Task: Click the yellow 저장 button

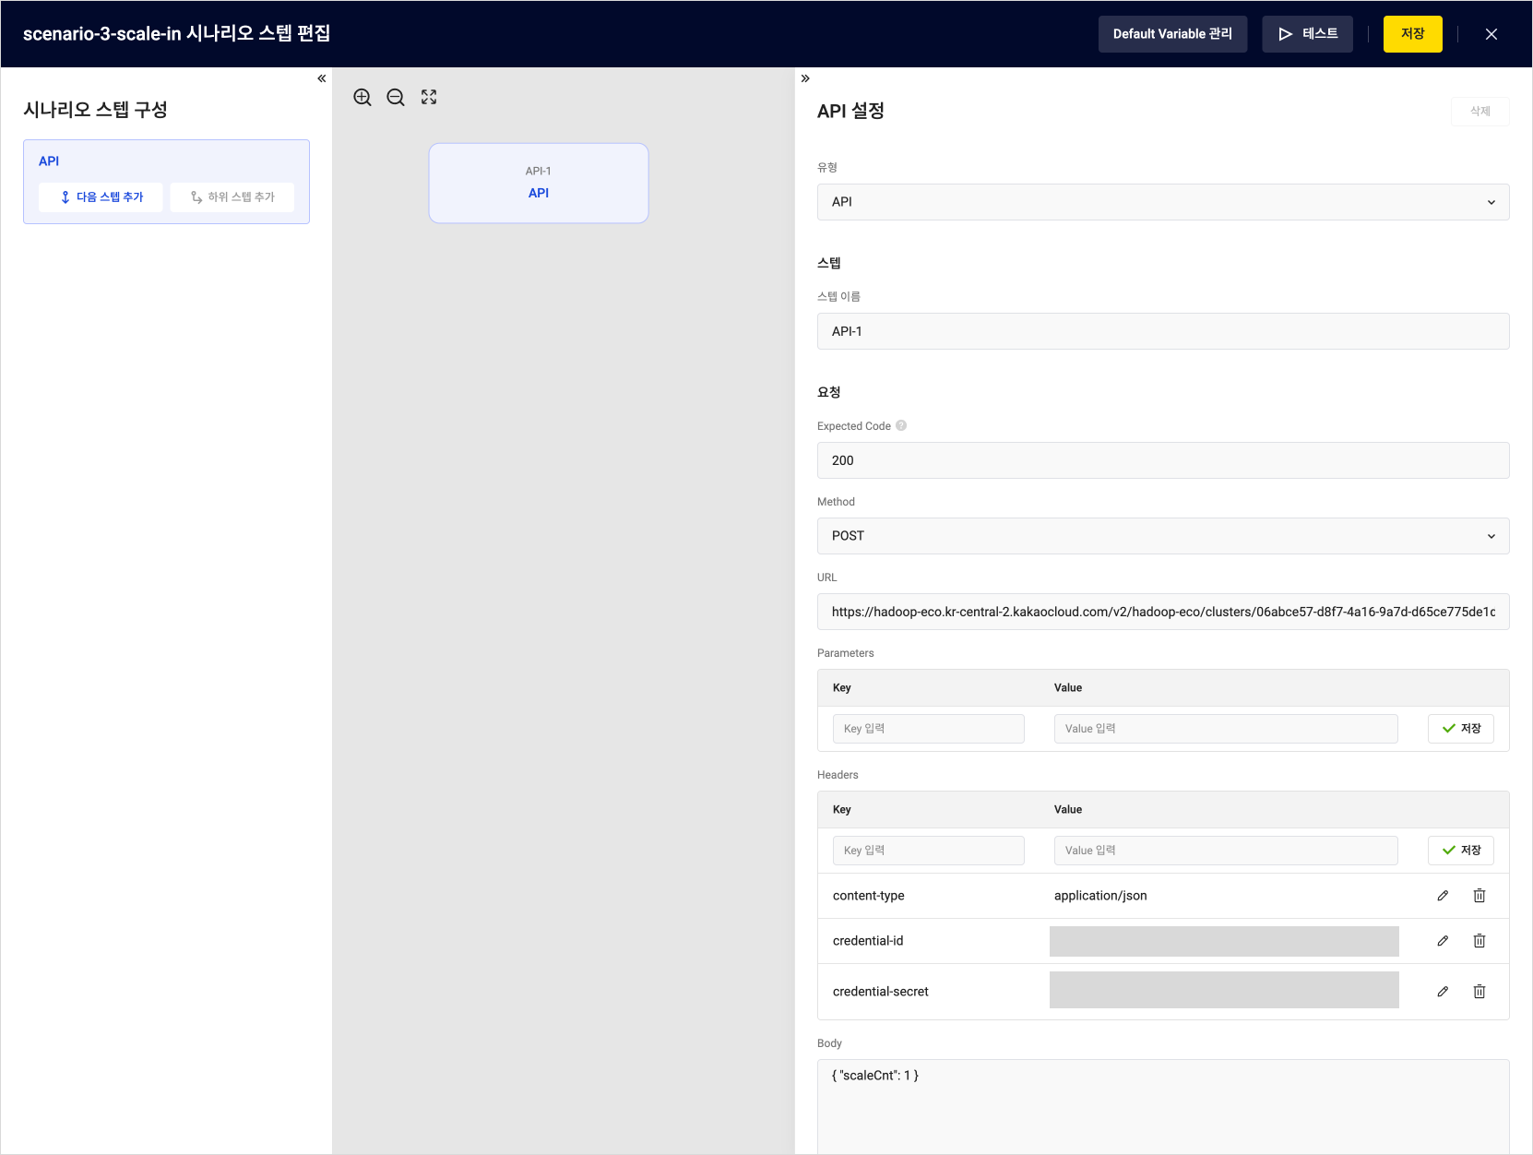Action: (1412, 34)
